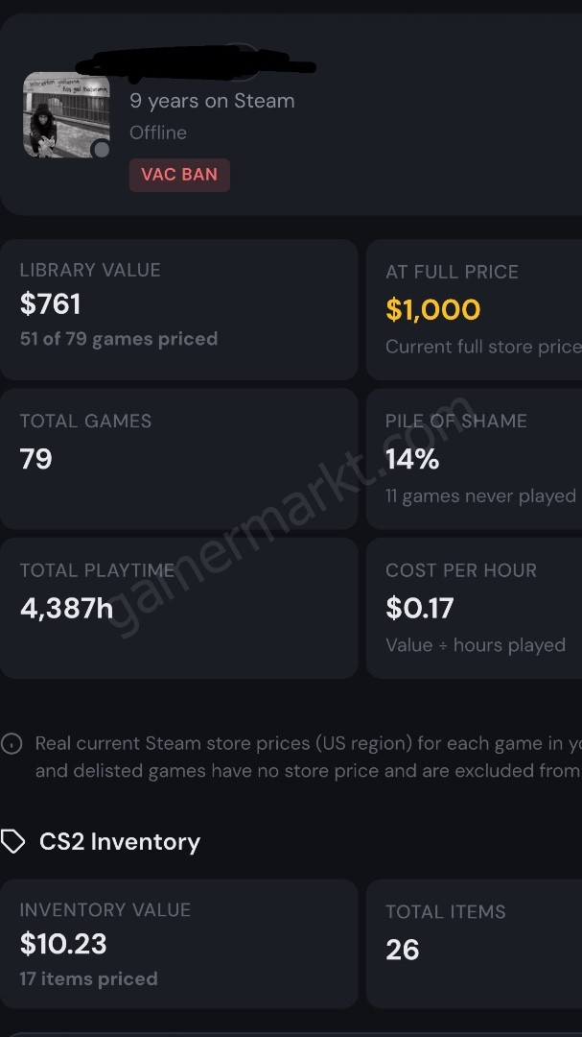Open the Cost Per Hour $0.17 card
The image size is (582, 1037).
coord(475,608)
